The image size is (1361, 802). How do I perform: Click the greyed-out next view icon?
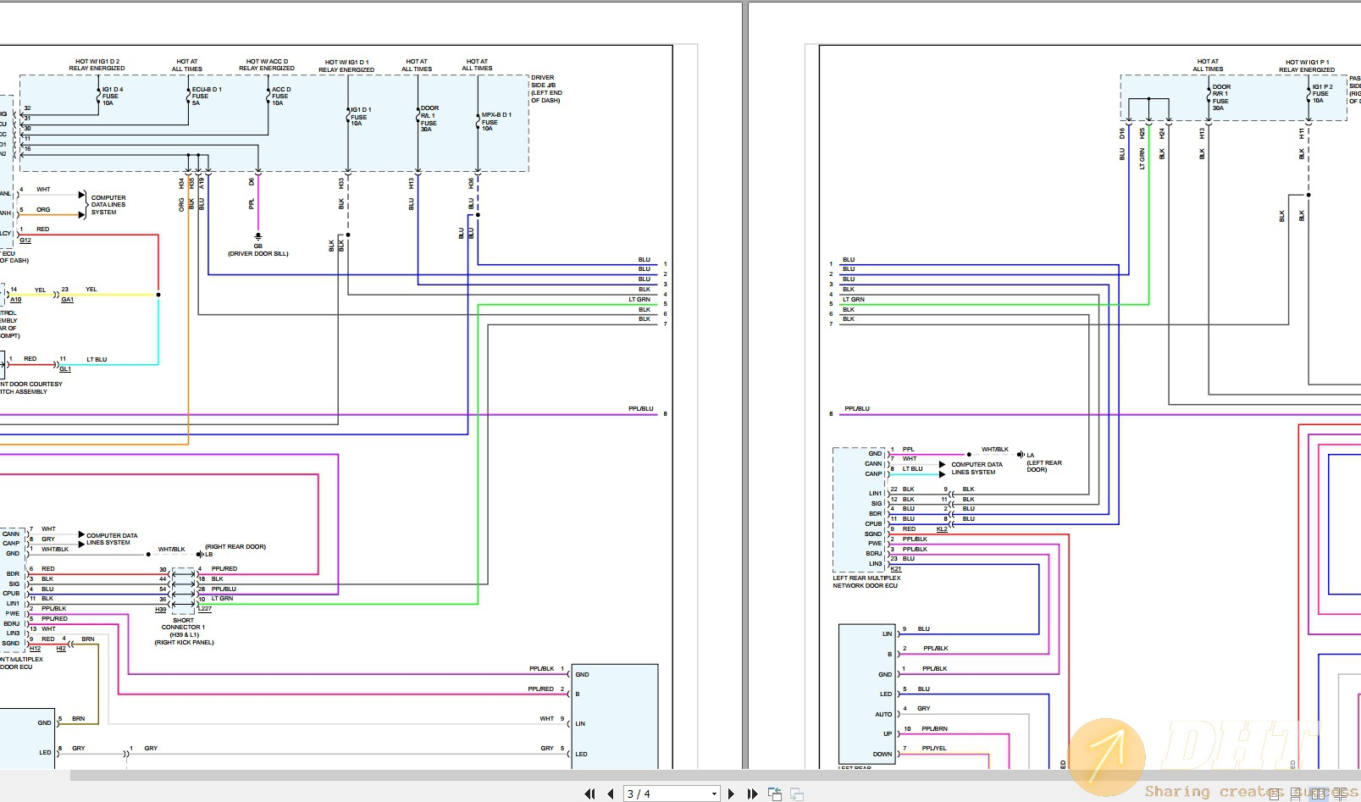[797, 794]
